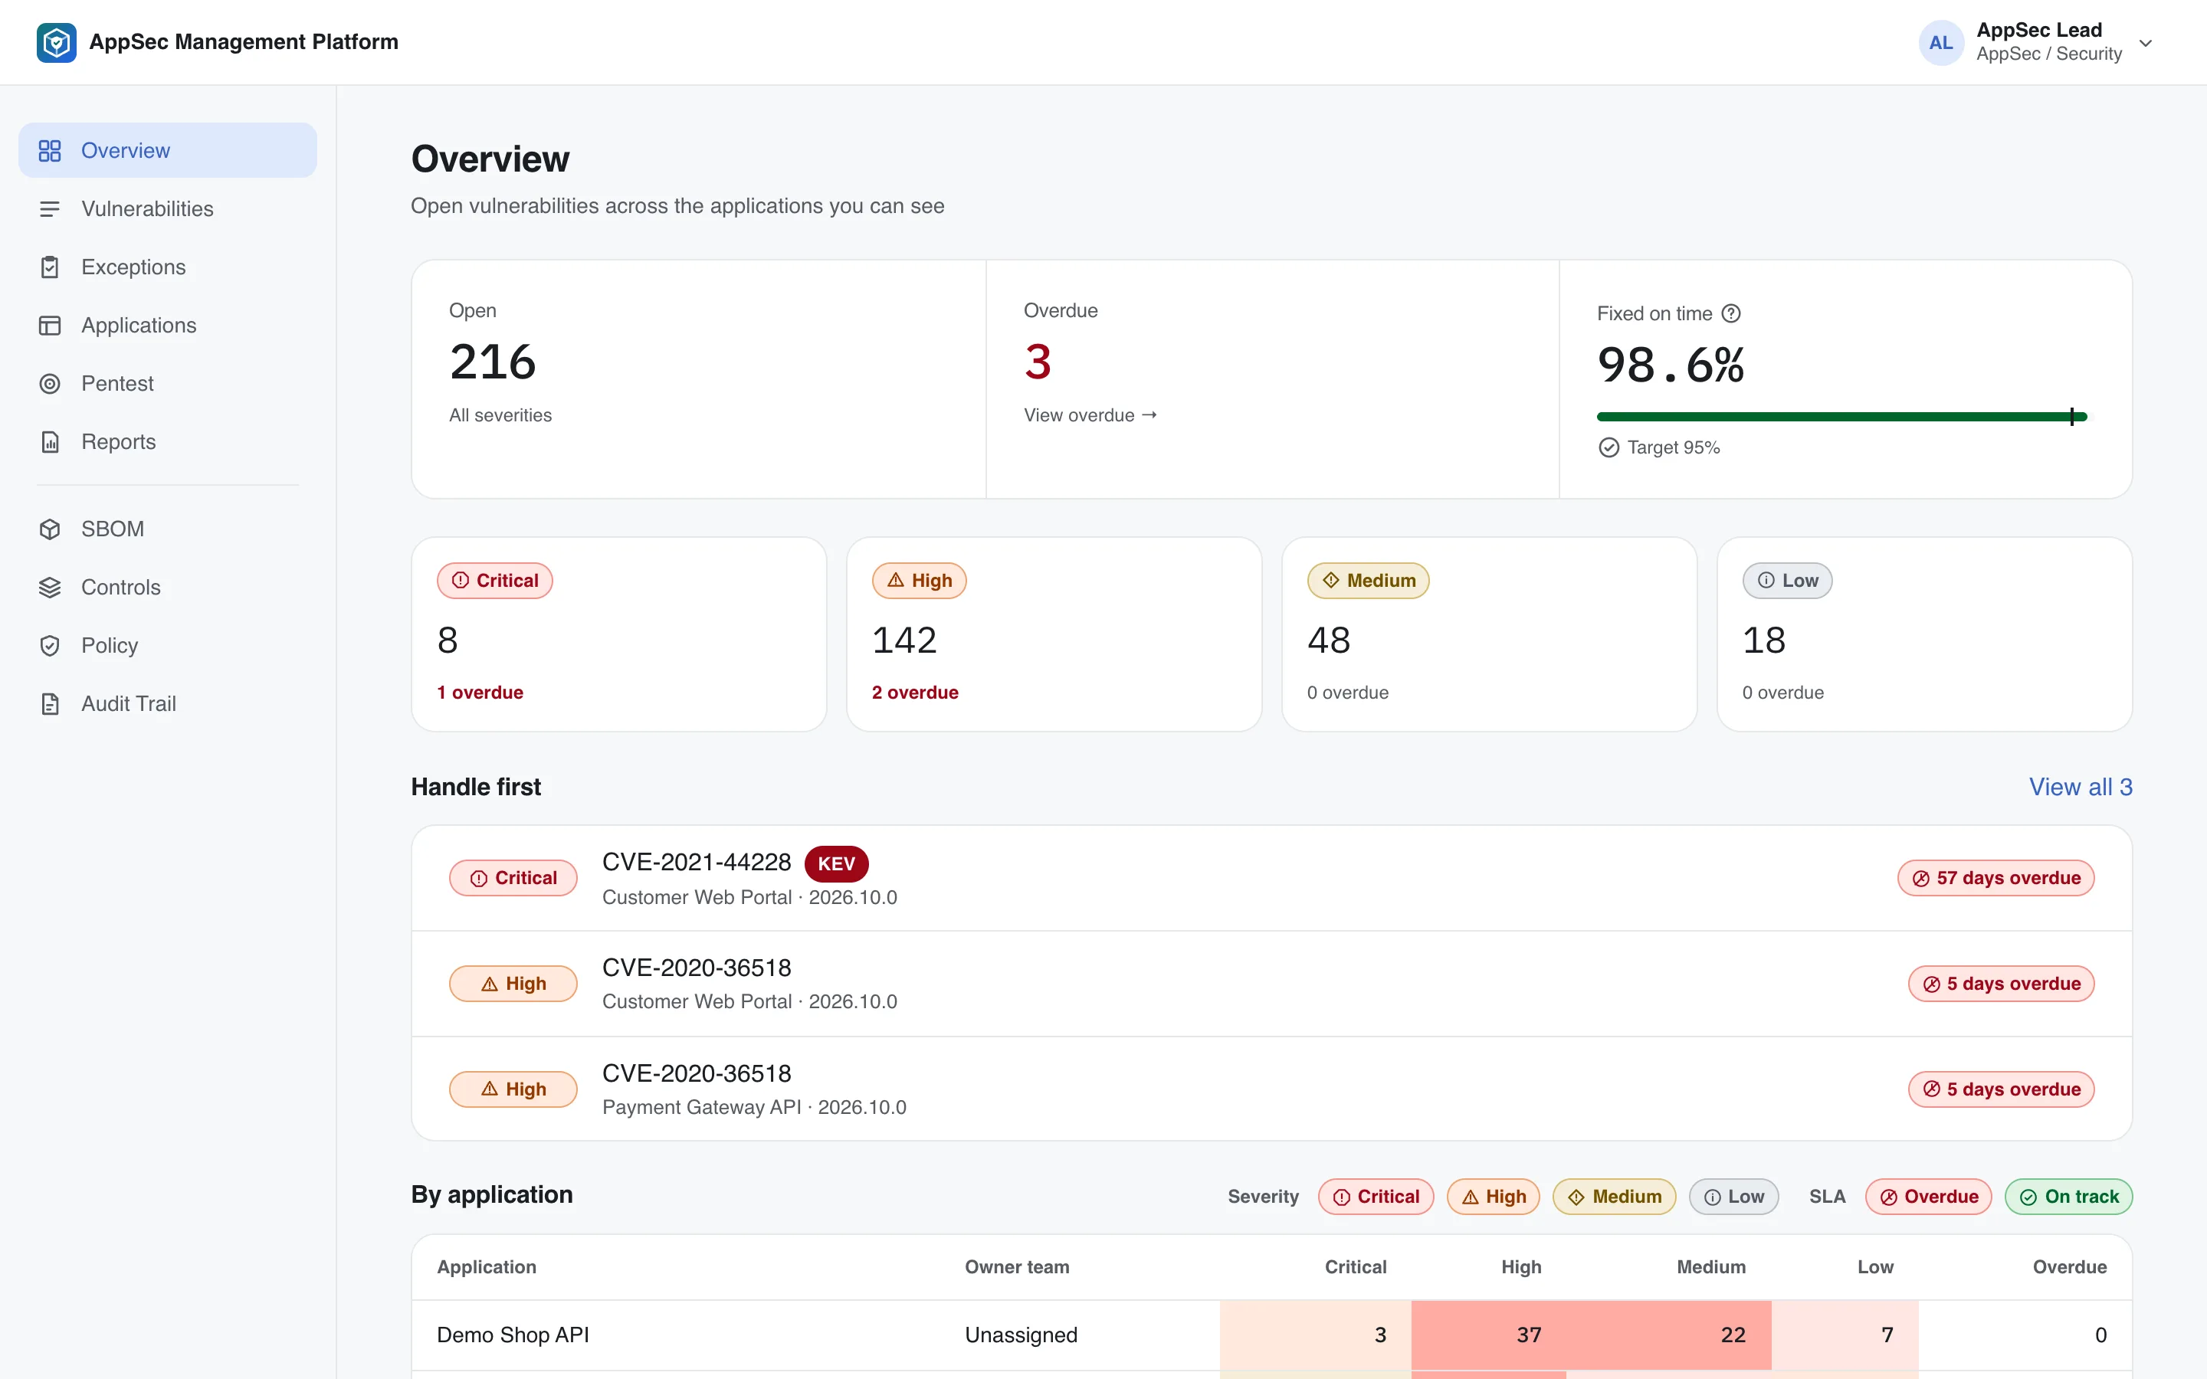Toggle the On track SLA filter chip

pos(2068,1197)
